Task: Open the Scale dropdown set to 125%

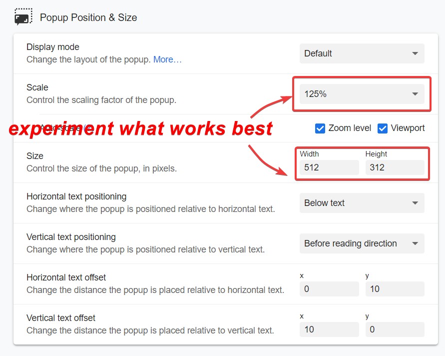Action: (x=362, y=94)
